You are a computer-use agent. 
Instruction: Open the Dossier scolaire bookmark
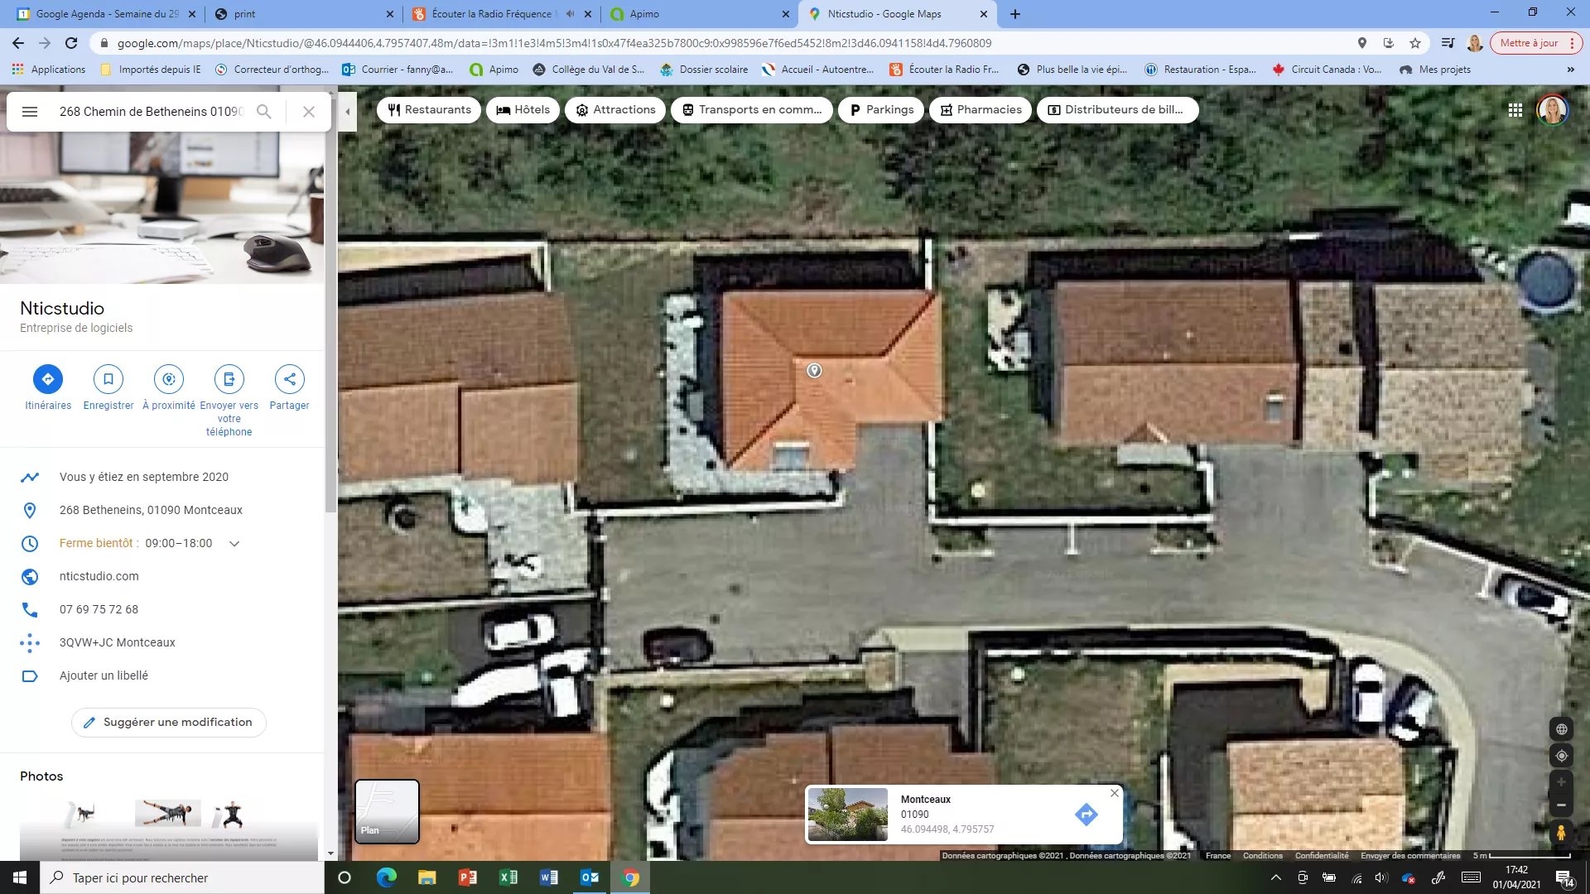[704, 70]
